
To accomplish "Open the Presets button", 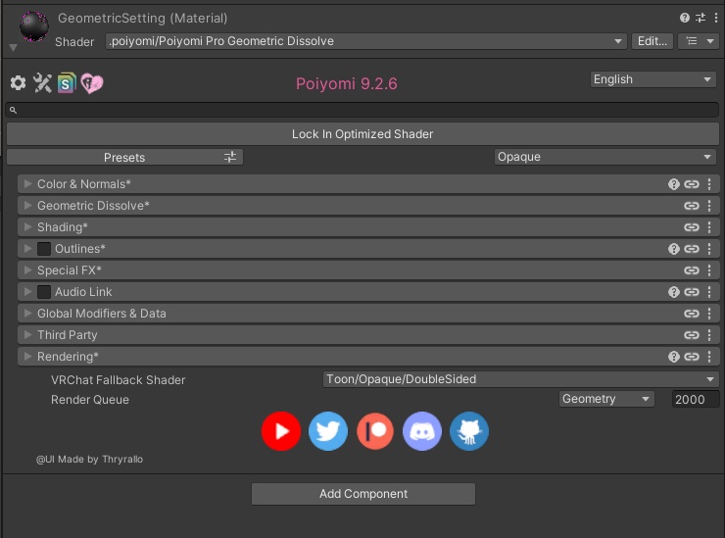I will coord(124,157).
